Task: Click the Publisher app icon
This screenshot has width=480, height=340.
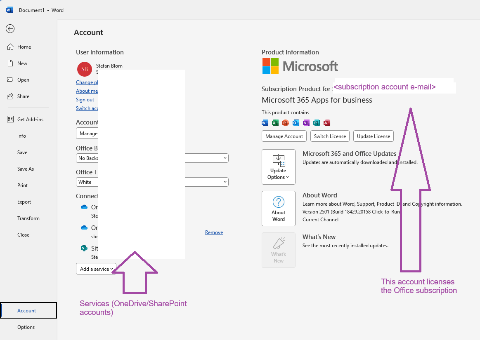Action: pos(317,123)
